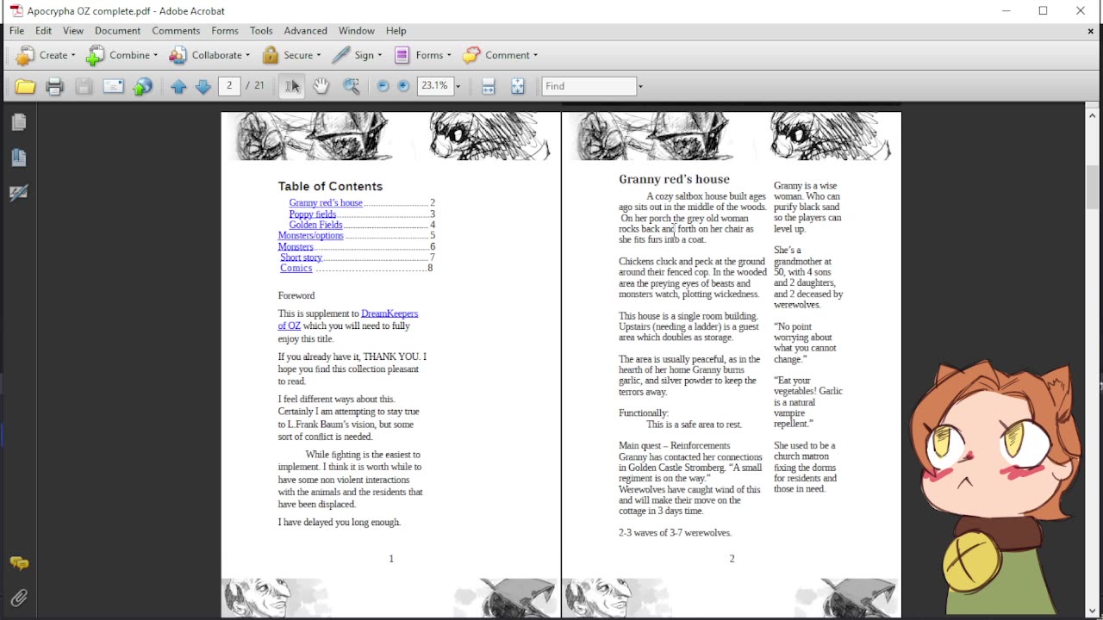Close the document with the small X
This screenshot has height=620, width=1103.
1090,31
